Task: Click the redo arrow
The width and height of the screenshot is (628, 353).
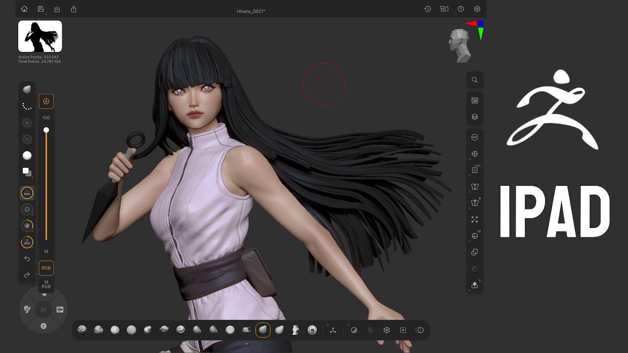Action: click(27, 275)
